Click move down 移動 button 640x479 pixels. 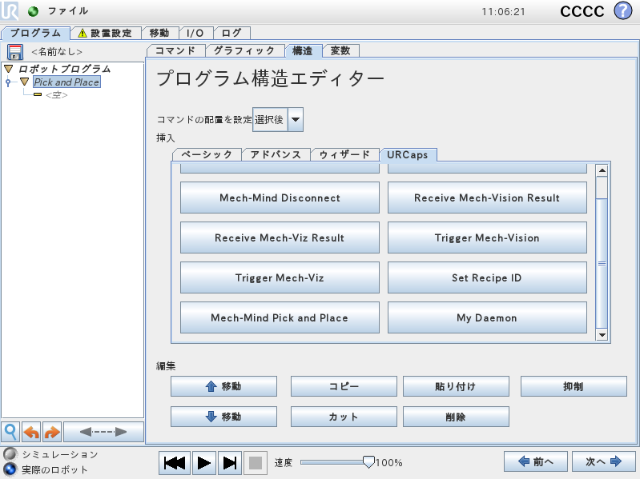point(223,417)
